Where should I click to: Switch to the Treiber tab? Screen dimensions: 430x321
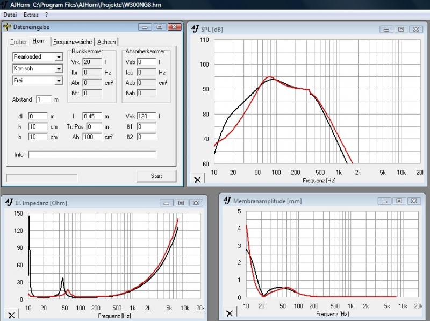pos(18,42)
